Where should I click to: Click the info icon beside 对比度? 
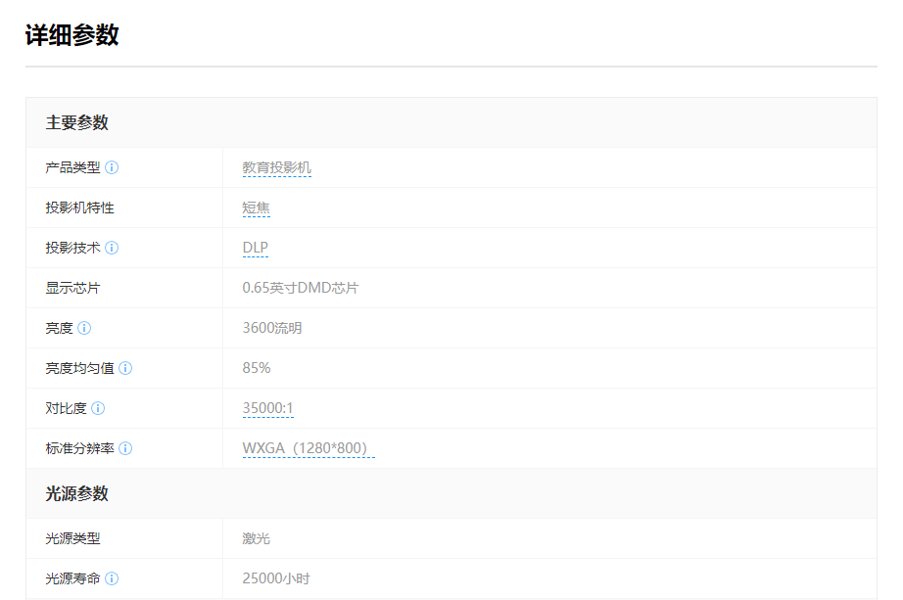[98, 408]
